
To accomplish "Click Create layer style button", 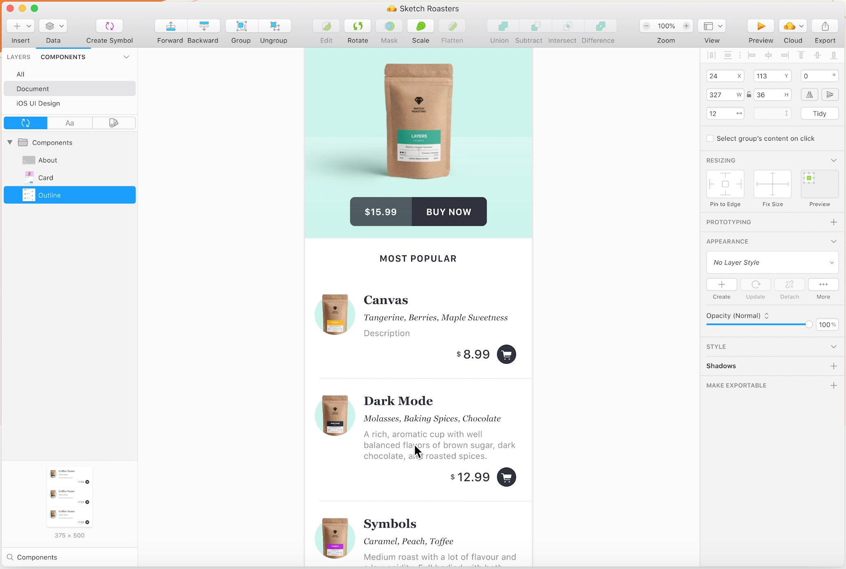I will pyautogui.click(x=722, y=284).
